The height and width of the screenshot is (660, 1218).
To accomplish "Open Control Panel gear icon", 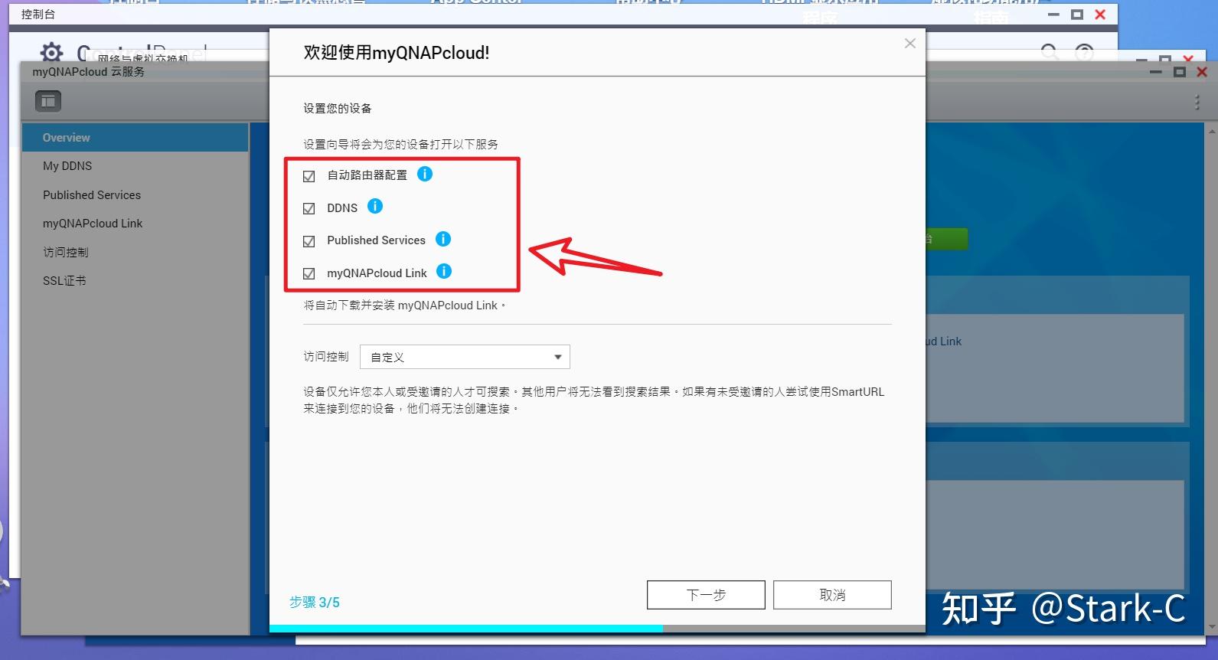I will (x=51, y=52).
